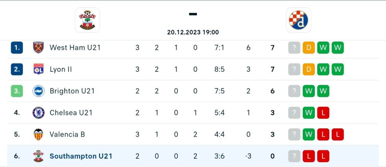Open West Ham U21 team crest
386x167 pixels.
39,48
